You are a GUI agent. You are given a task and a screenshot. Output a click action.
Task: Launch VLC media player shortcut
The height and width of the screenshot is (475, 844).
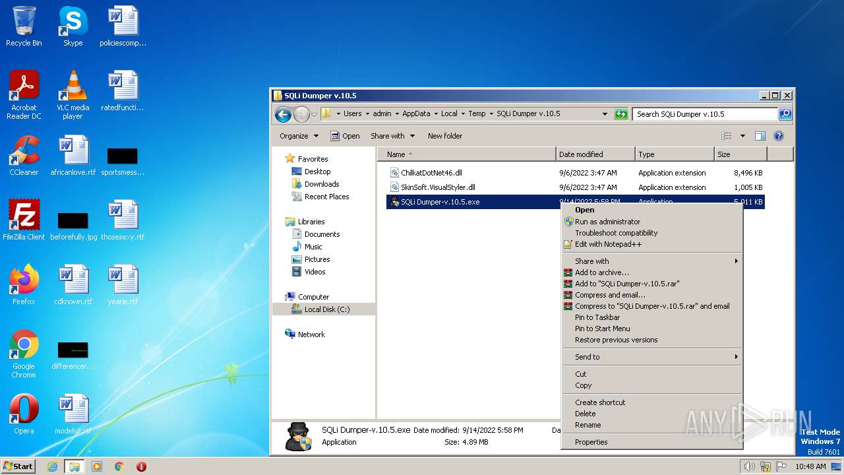[73, 94]
